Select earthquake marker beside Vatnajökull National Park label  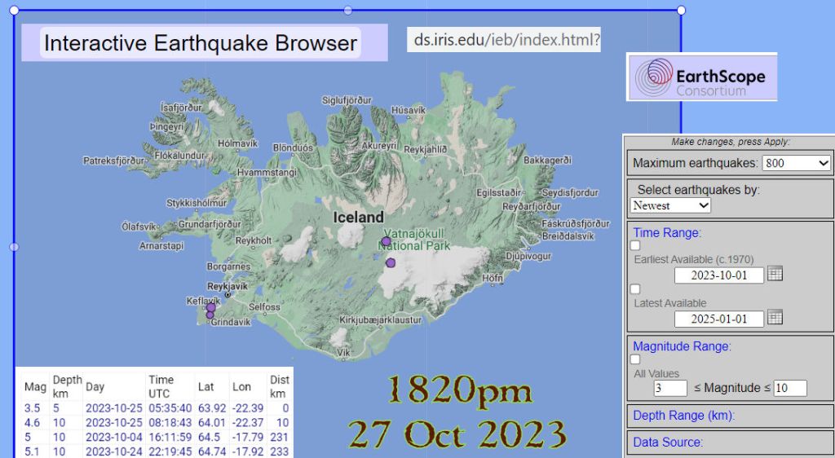click(386, 241)
